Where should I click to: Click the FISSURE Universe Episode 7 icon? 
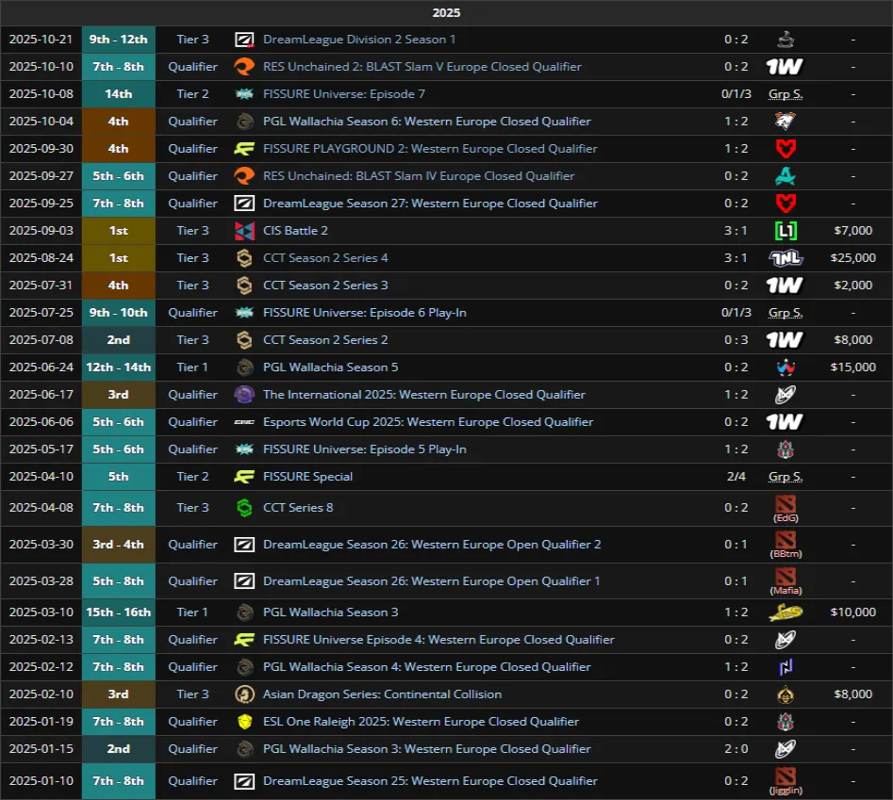244,94
